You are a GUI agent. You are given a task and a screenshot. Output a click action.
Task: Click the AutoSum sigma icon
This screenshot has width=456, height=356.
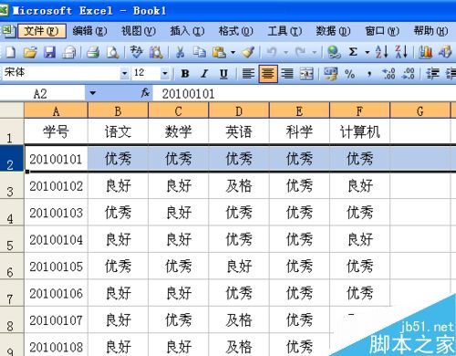(353, 52)
